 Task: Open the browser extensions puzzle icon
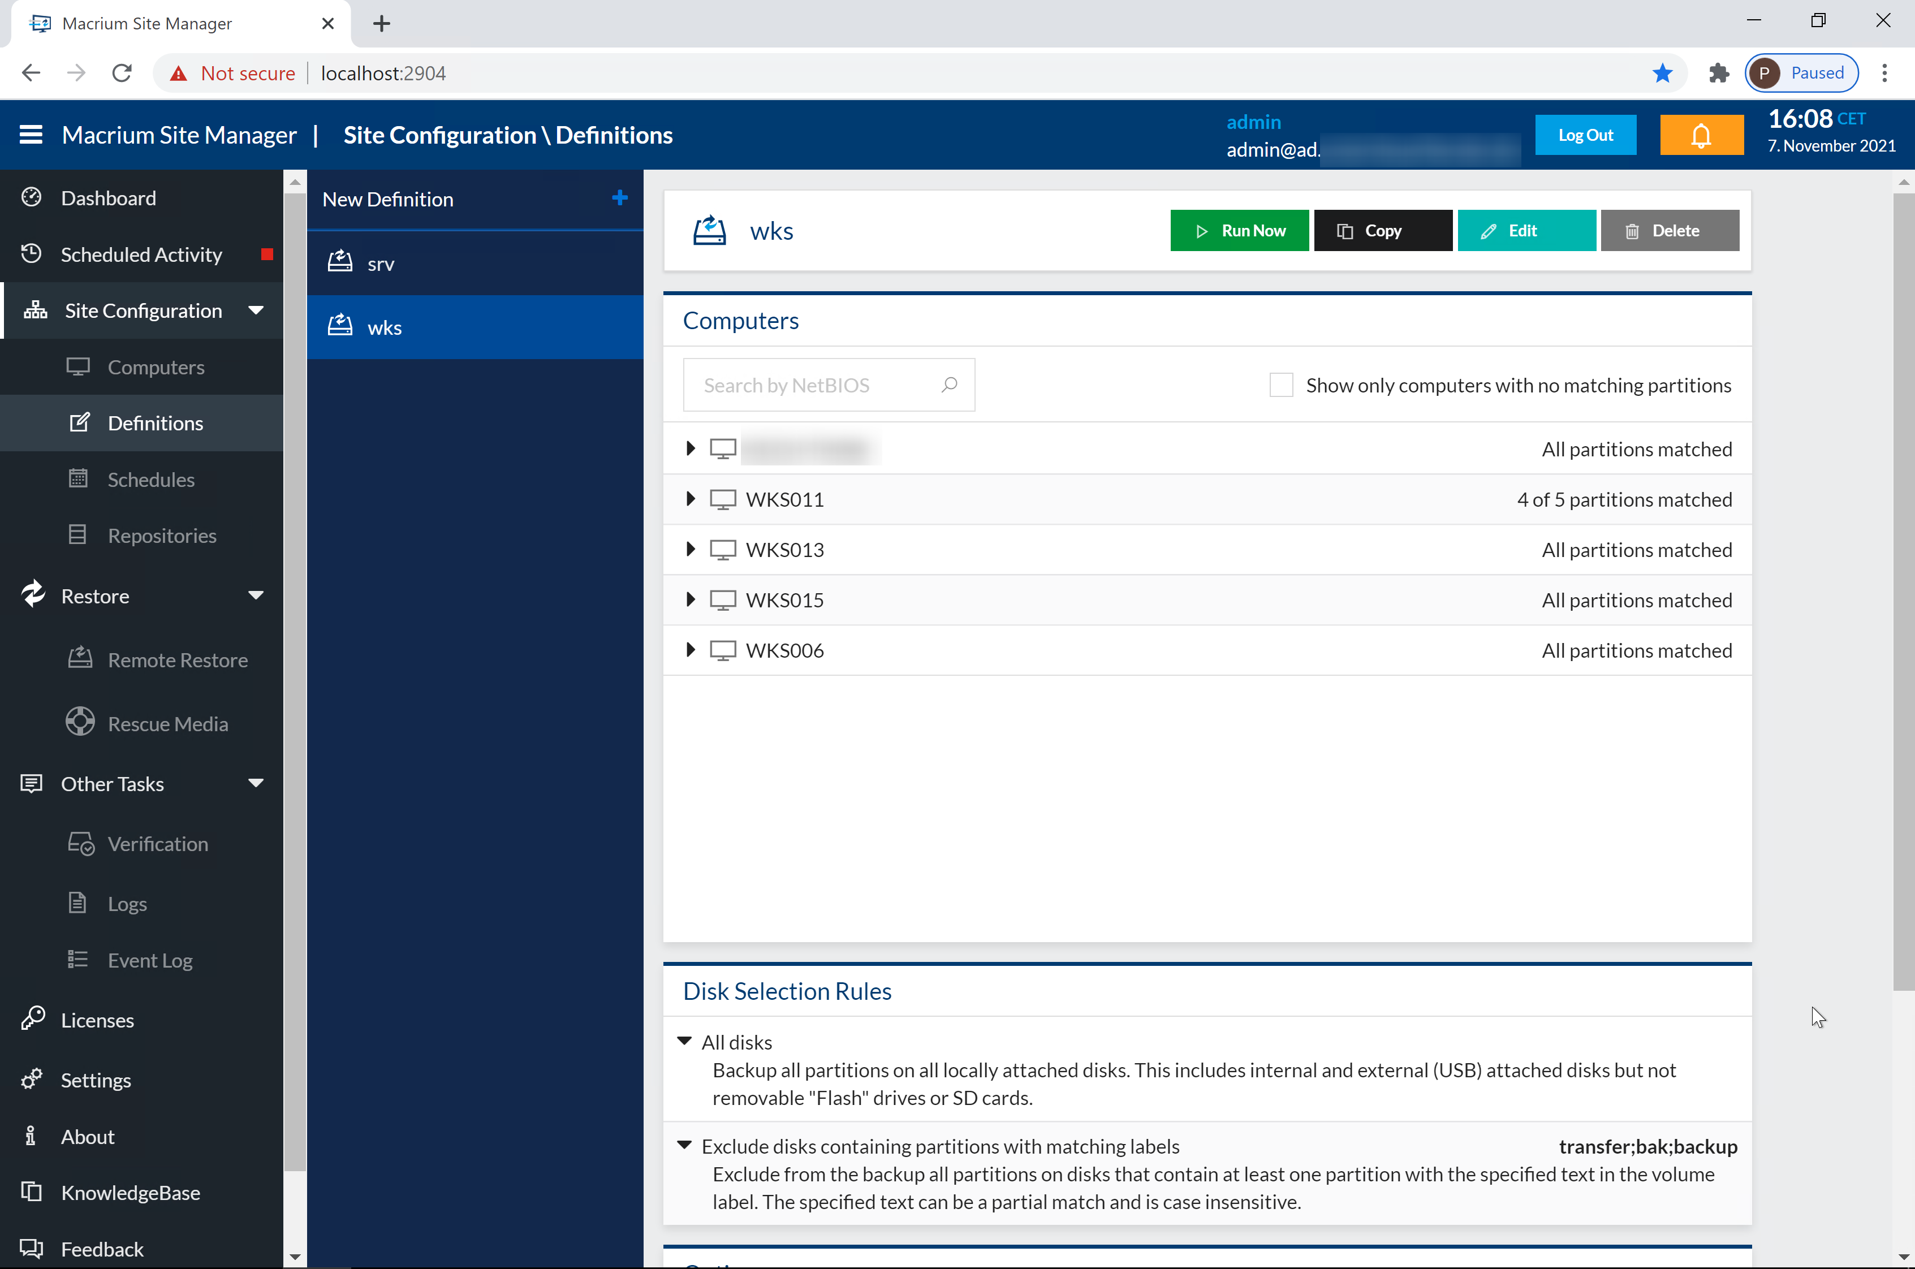[1718, 73]
